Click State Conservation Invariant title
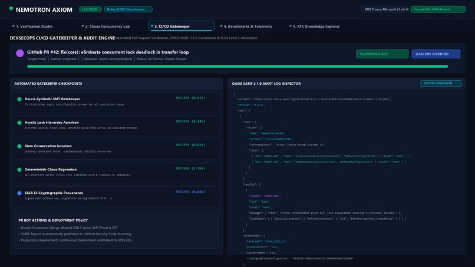 pos(48,146)
